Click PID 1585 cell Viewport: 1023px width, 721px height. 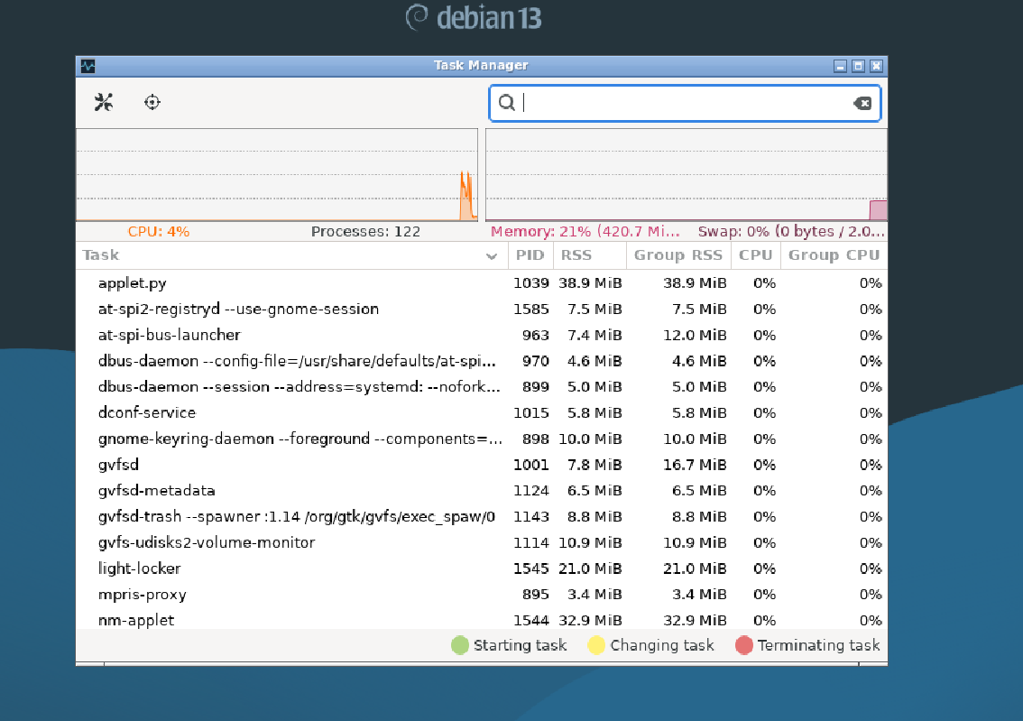tap(531, 310)
